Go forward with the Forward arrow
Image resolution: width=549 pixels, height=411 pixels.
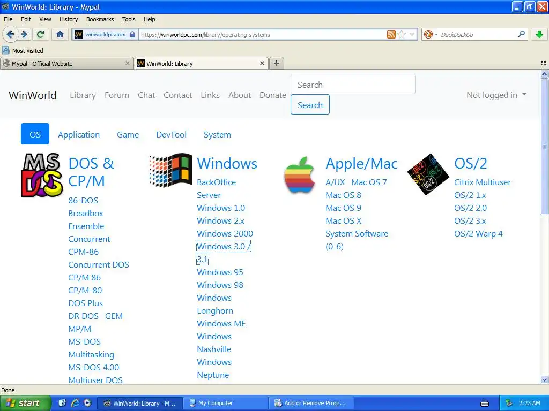(24, 34)
